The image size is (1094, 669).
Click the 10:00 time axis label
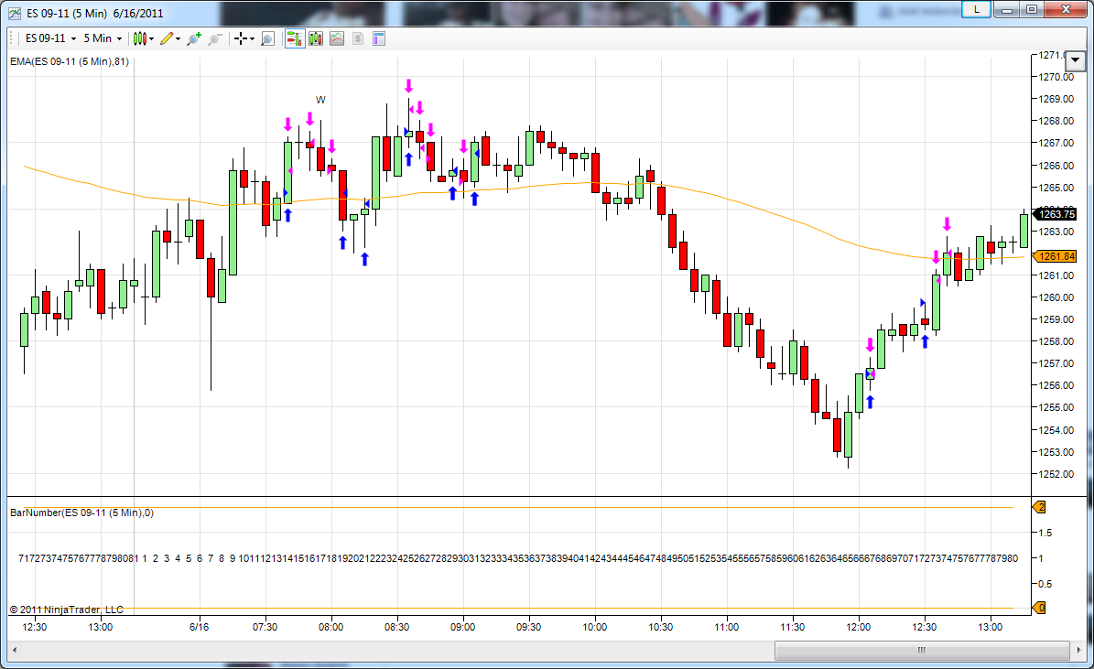[x=594, y=627]
